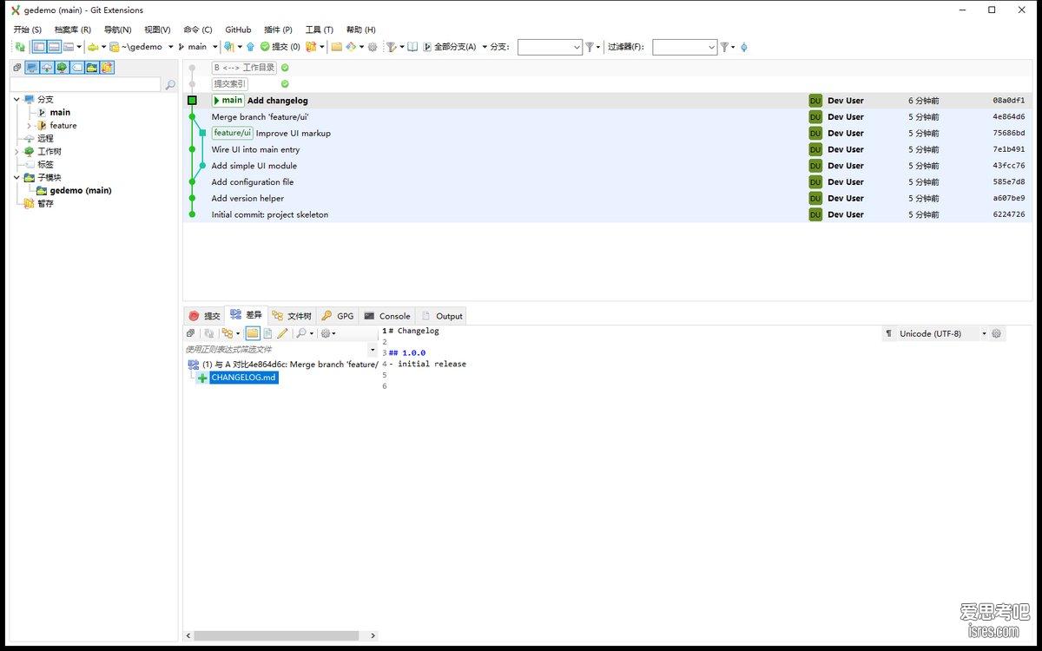Click the refresh icon in the main toolbar

tap(19, 47)
